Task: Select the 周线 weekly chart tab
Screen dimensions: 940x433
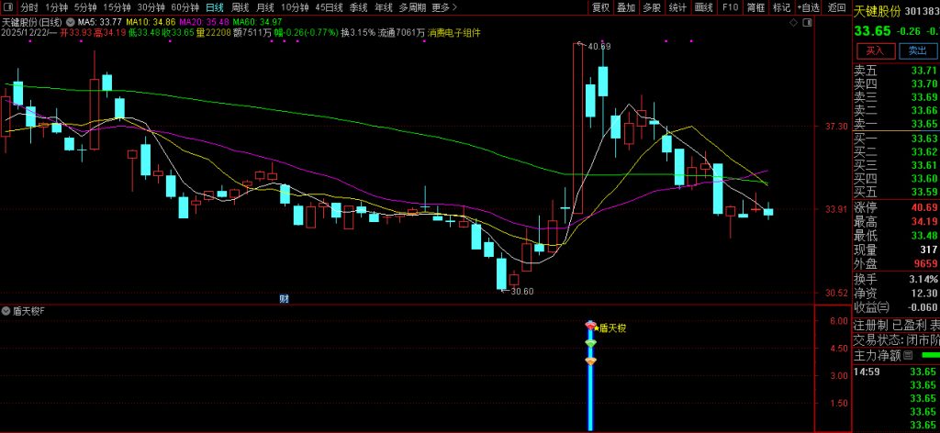Action: [x=241, y=6]
